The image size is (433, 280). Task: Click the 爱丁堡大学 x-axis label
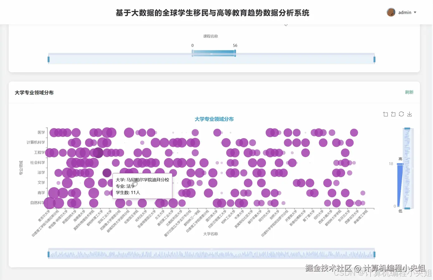coord(309,216)
